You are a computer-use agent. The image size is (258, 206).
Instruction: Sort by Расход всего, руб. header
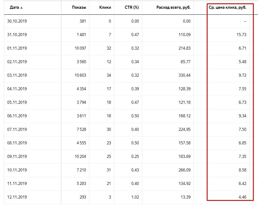(x=173, y=8)
